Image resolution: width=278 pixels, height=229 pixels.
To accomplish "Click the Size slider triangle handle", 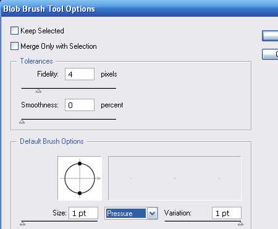I will point(23,223).
